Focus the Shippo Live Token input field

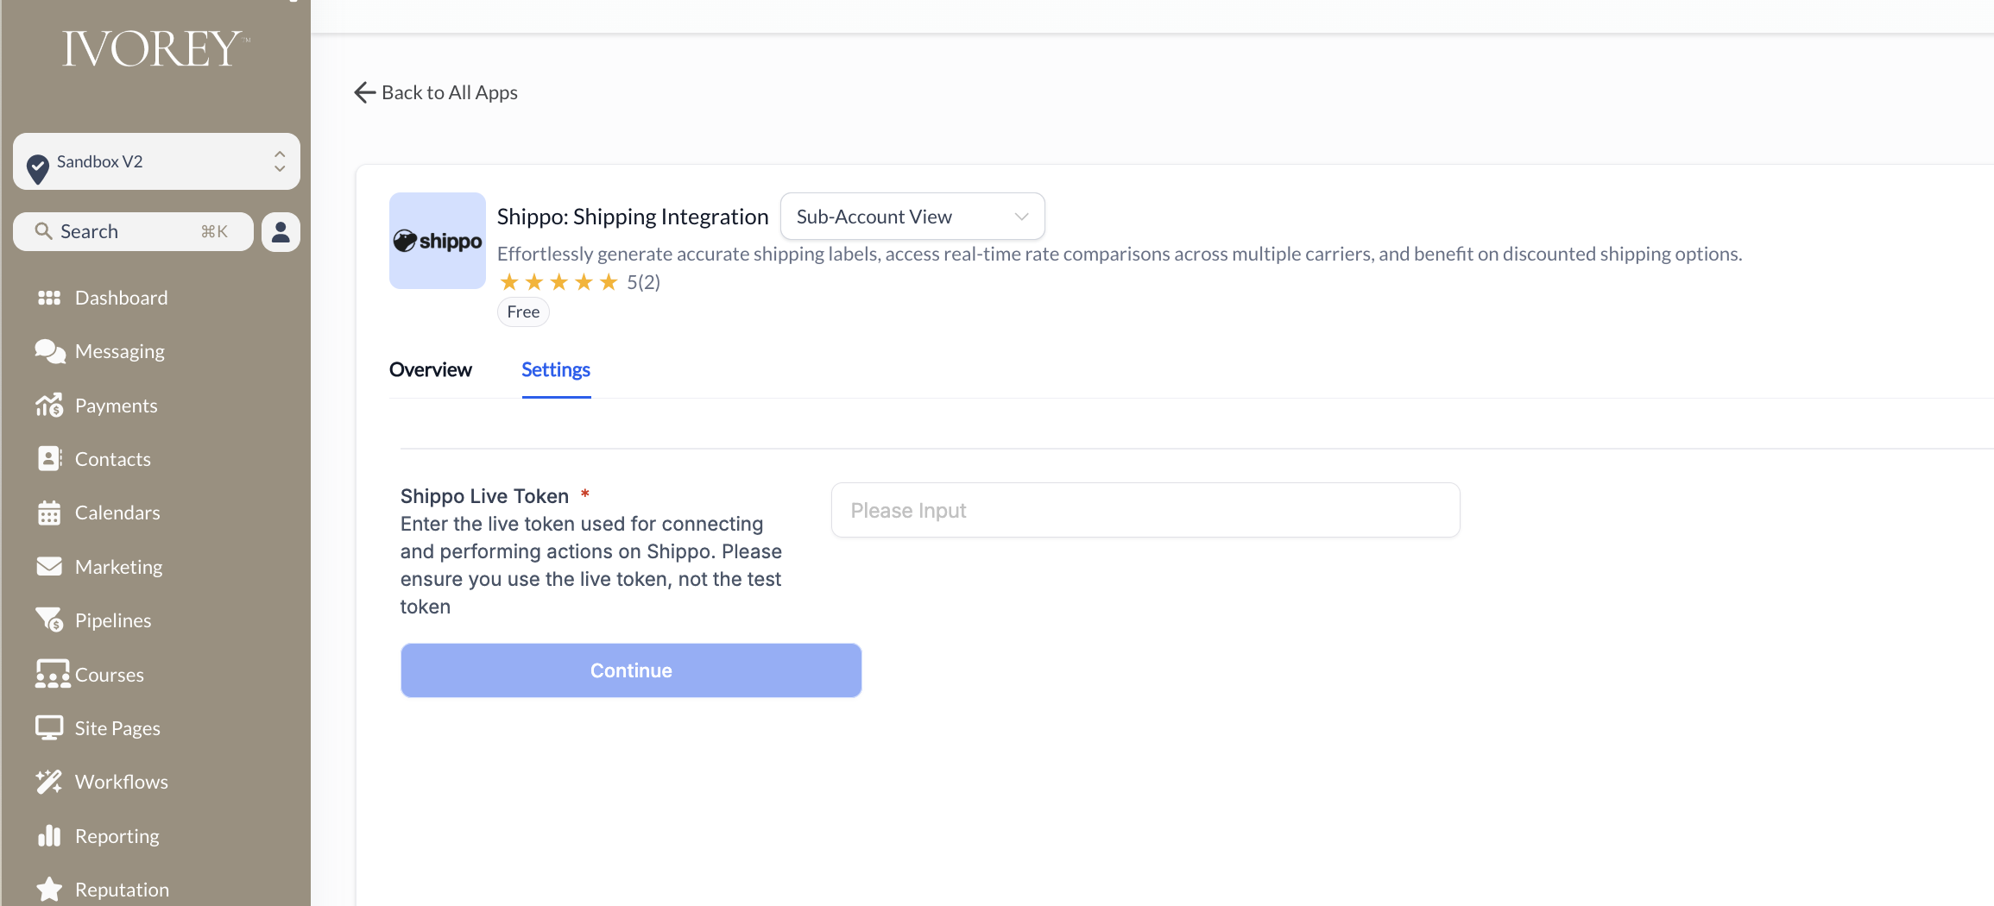click(x=1145, y=510)
